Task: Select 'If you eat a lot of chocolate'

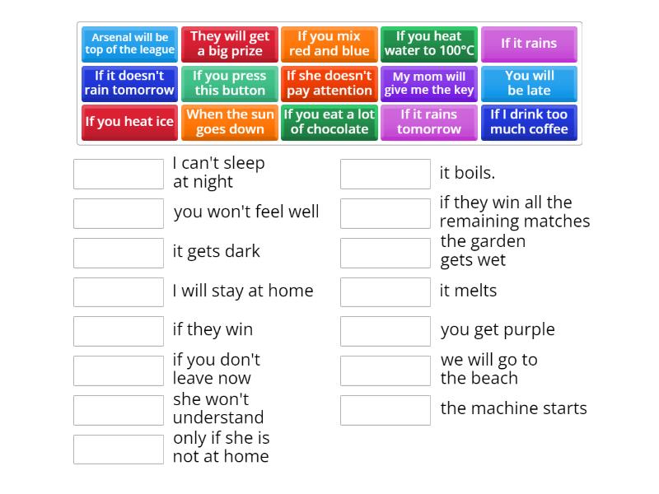Action: point(329,122)
